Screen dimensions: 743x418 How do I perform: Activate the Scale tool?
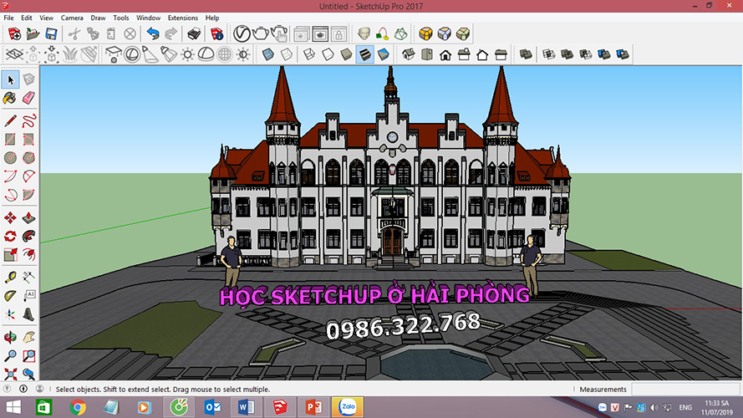point(10,254)
